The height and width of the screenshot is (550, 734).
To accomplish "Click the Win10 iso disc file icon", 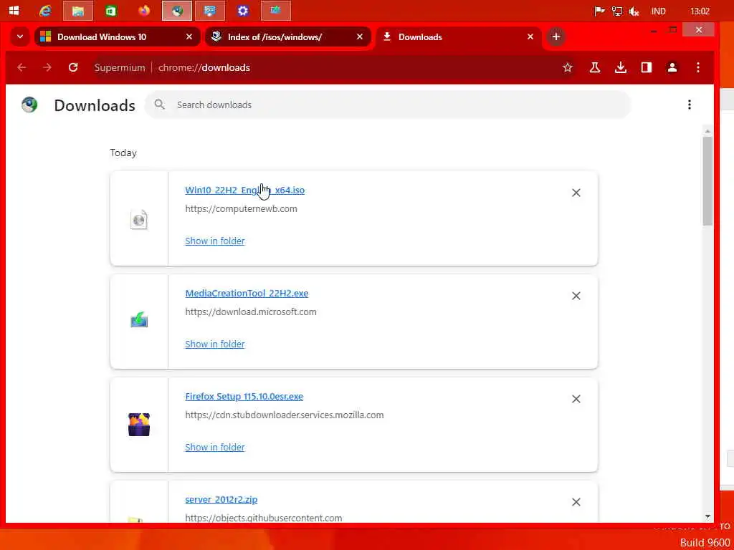I will click(139, 219).
